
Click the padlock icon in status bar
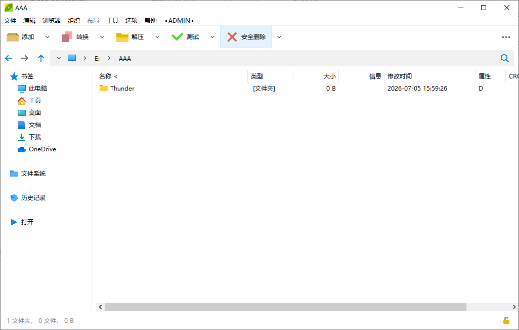tap(506, 320)
